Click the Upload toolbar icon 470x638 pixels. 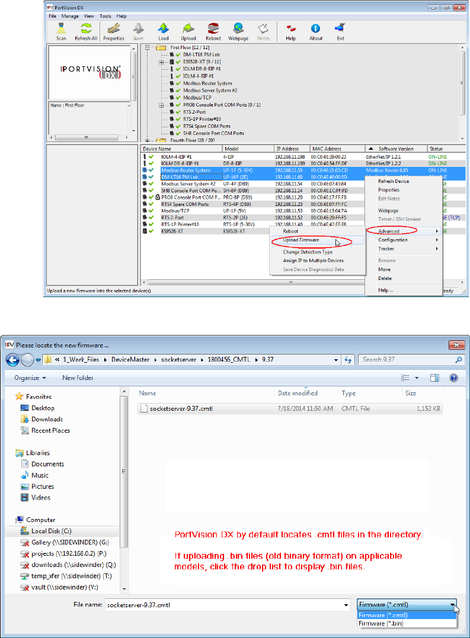coord(188,32)
